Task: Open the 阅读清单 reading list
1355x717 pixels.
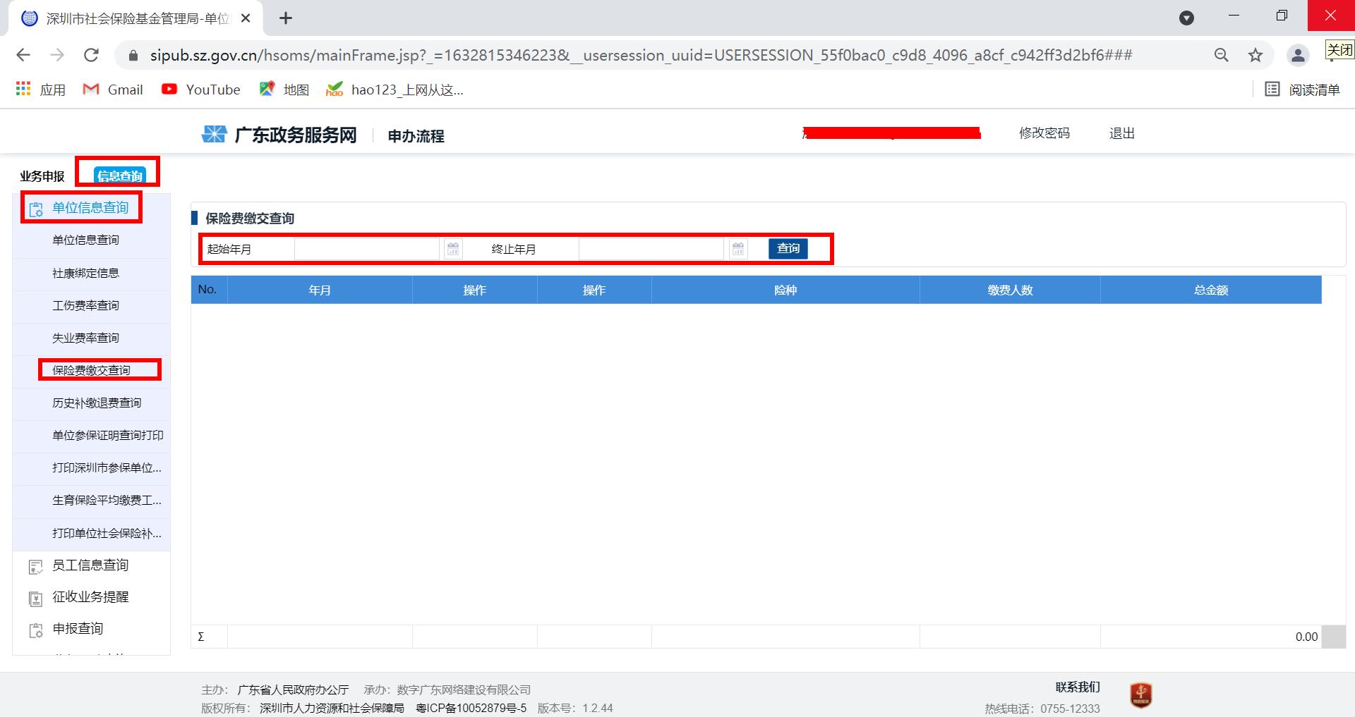Action: [1303, 90]
